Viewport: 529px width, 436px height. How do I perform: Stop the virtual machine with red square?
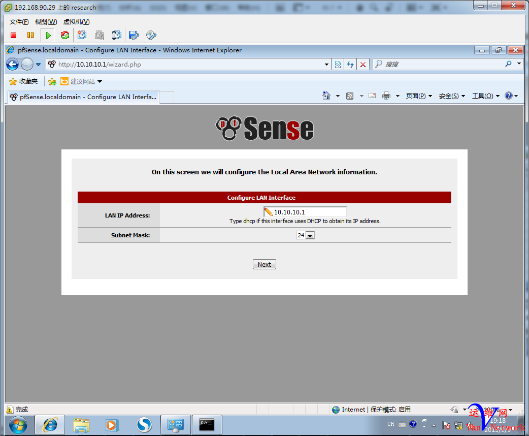(14, 35)
